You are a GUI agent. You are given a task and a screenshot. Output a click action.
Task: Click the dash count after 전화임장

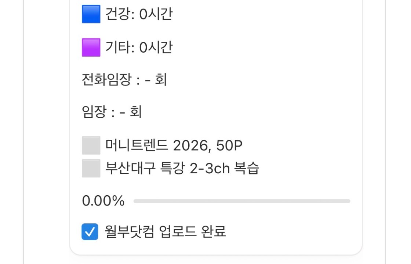pos(148,80)
